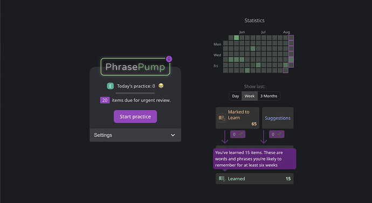Click the Fri row label on heatmap

[x=216, y=66]
